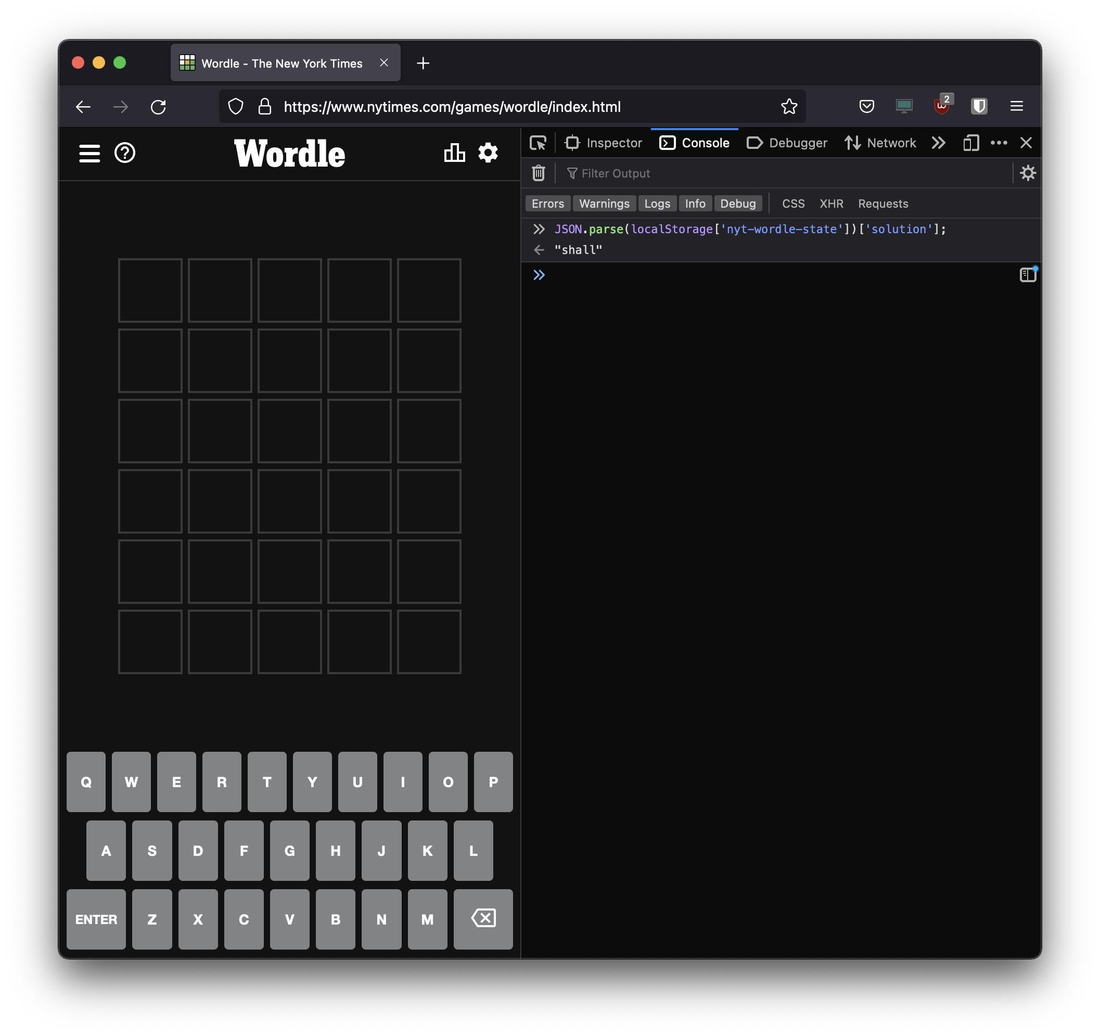
Task: Open Wordle settings gear
Action: pyautogui.click(x=488, y=153)
